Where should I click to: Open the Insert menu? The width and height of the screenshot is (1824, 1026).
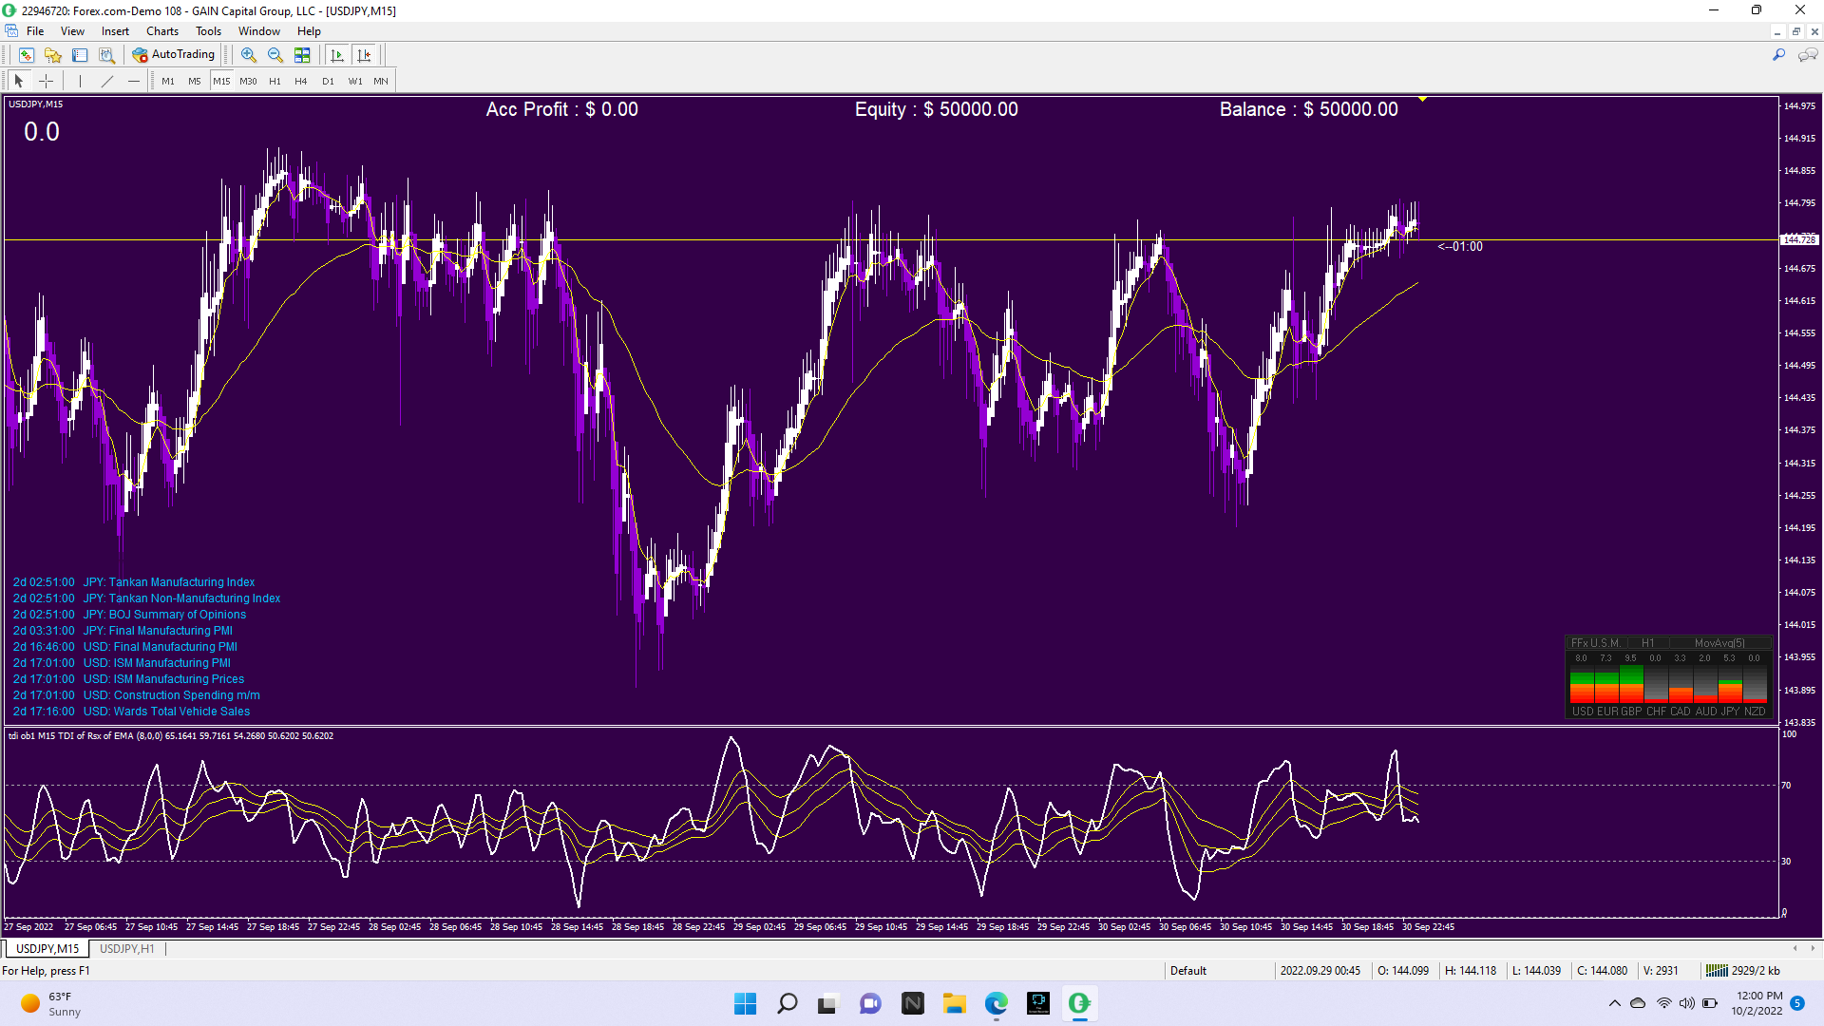pyautogui.click(x=115, y=31)
